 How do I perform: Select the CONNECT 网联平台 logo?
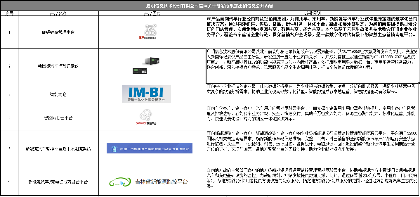146,117
